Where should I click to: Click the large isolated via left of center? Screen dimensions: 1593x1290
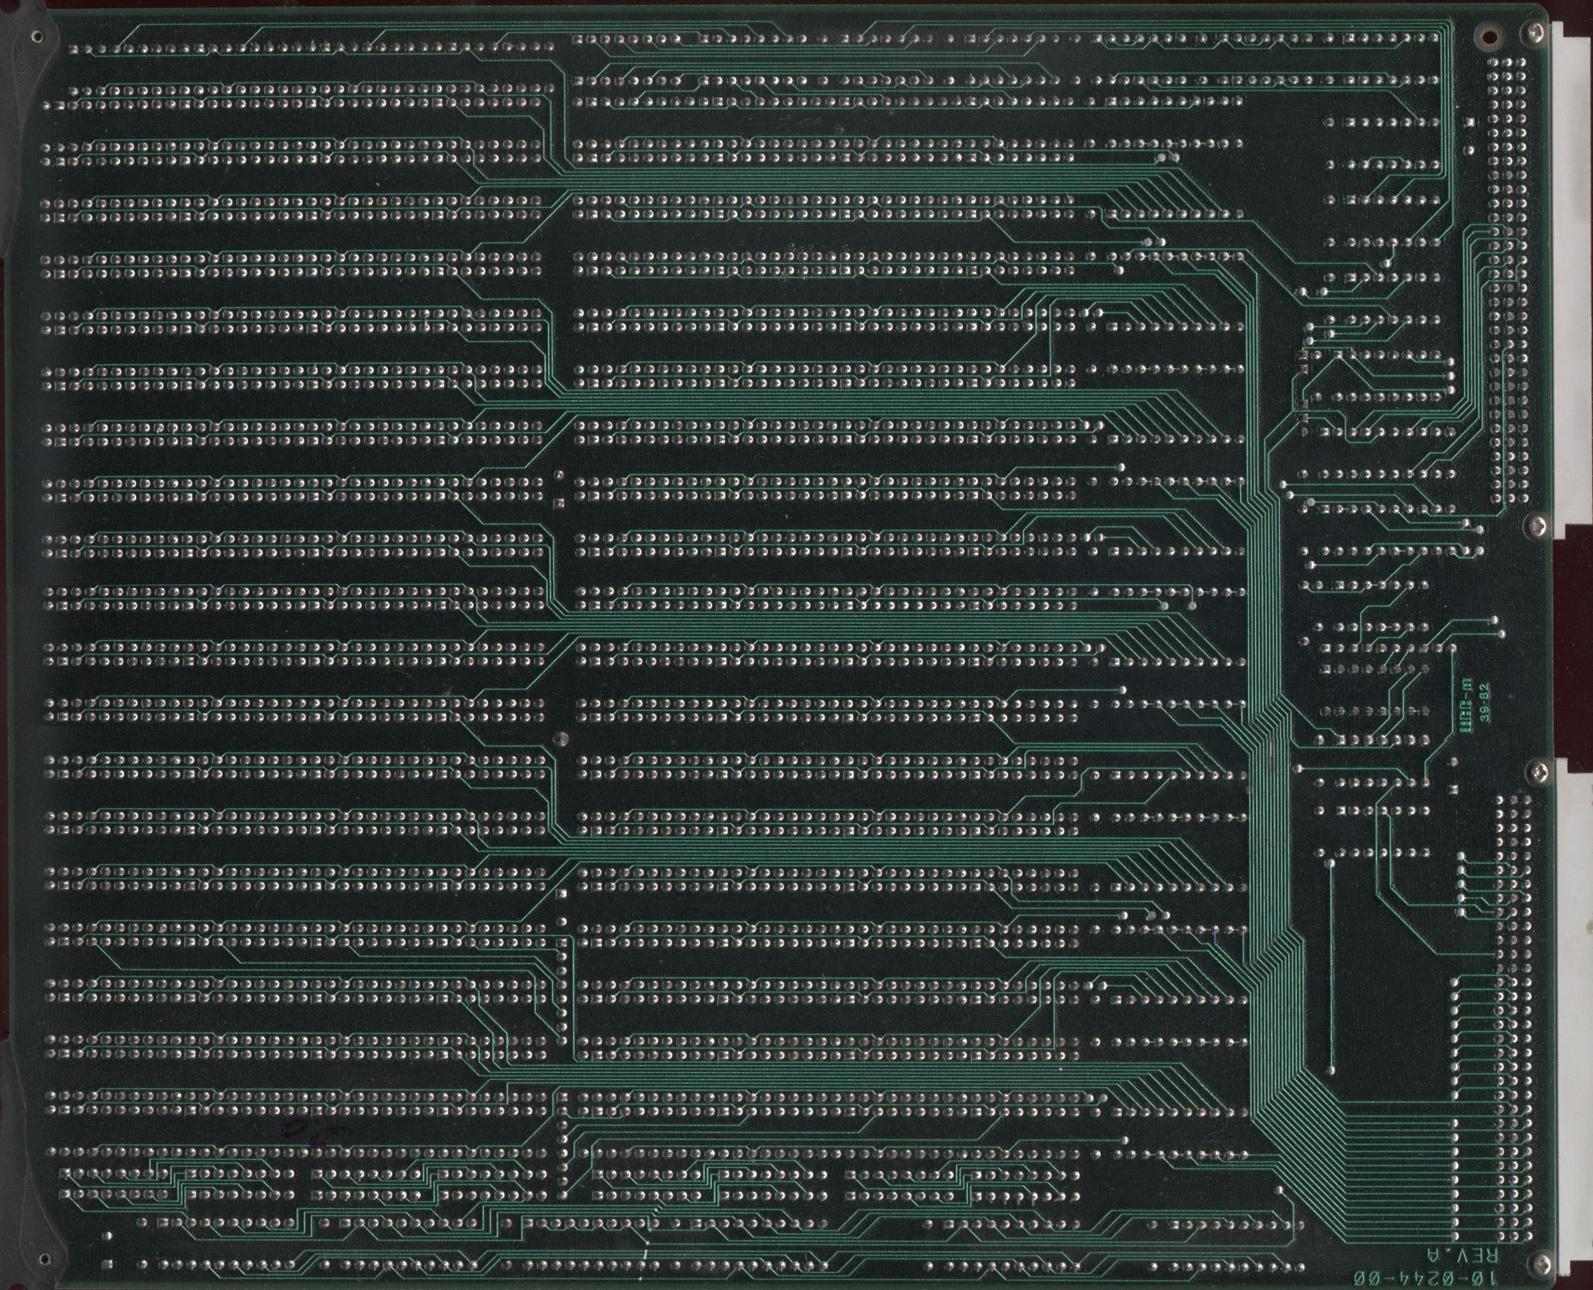coord(562,739)
